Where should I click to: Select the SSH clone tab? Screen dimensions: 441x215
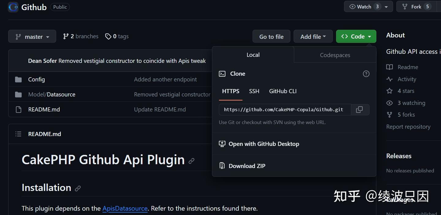254,91
